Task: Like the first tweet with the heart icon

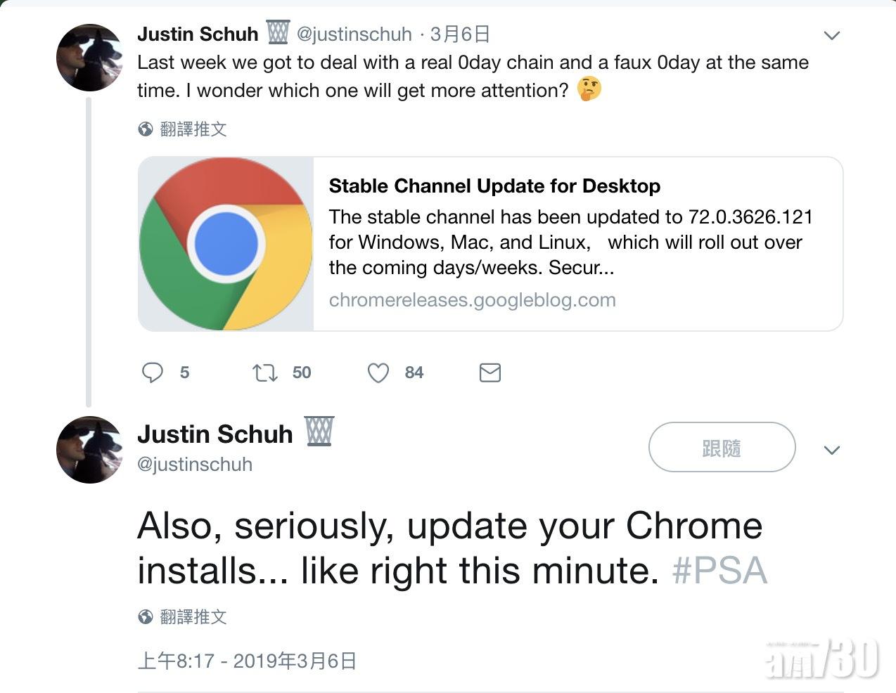Action: pyautogui.click(x=378, y=373)
